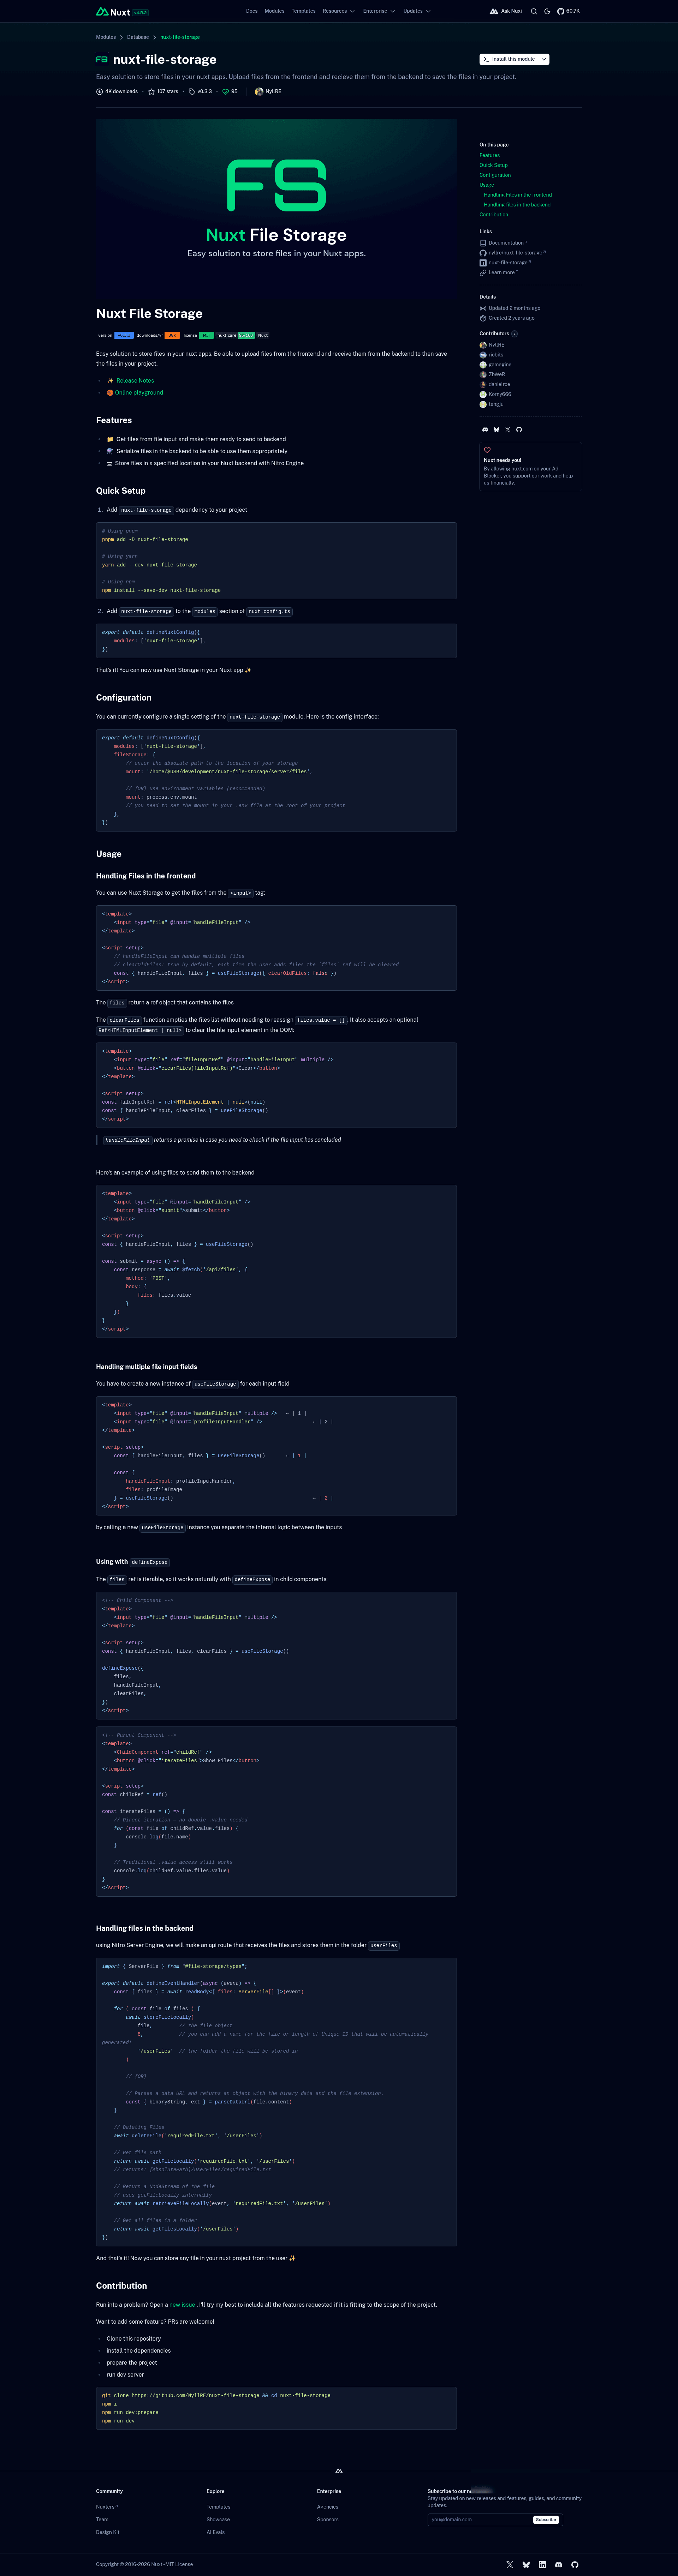
Task: Jump to Contribution in page outline
Action: (494, 215)
